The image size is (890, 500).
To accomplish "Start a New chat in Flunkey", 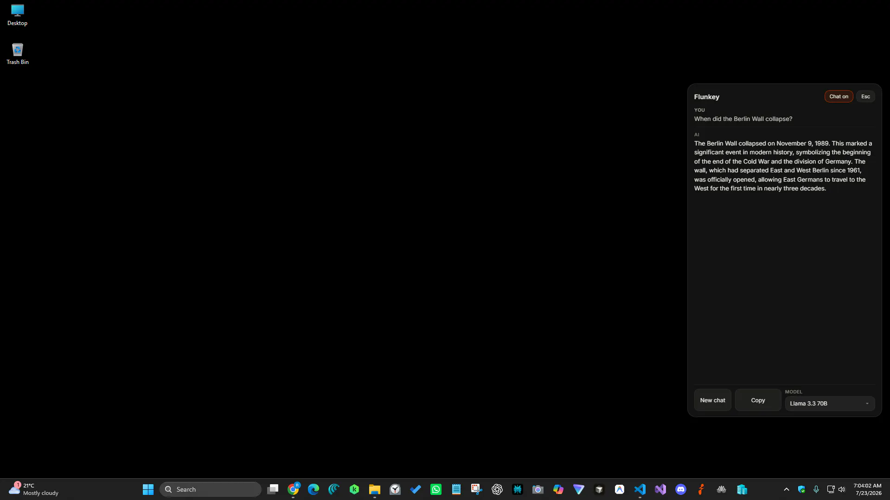I will coord(712,400).
